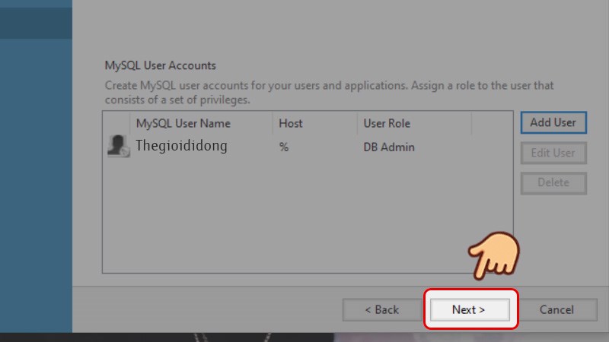Viewport: 609px width, 342px height.
Task: Go to previous step with Back
Action: [381, 309]
